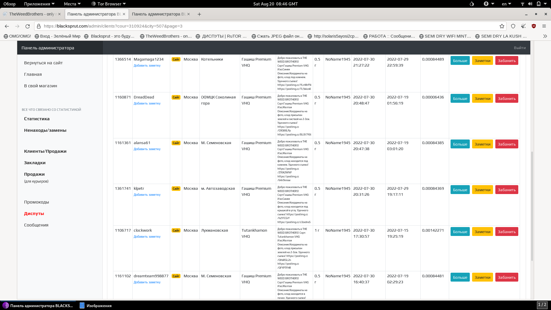Click Добавить заметку under alansa61
The height and width of the screenshot is (310, 551).
coord(147,149)
